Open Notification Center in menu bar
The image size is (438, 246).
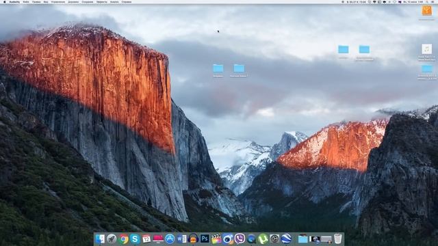pyautogui.click(x=433, y=2)
